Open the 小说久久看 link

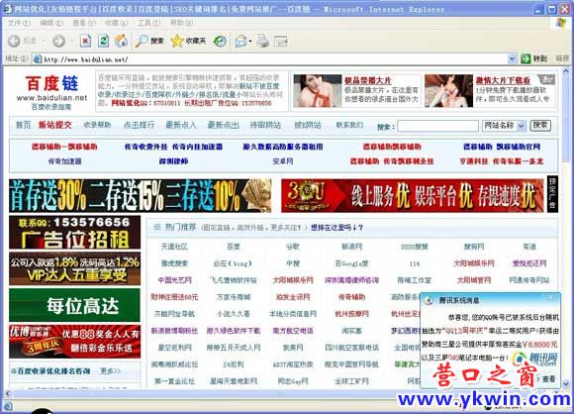234,314
